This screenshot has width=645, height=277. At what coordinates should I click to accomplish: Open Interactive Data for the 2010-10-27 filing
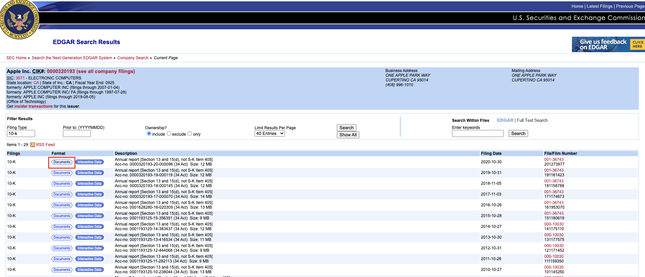point(90,270)
